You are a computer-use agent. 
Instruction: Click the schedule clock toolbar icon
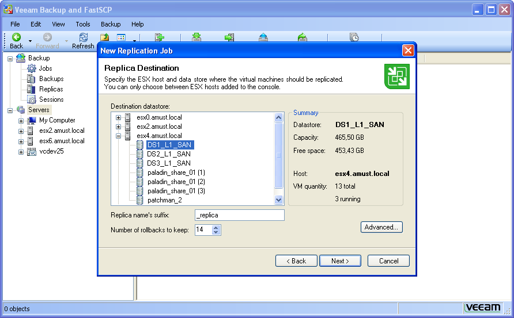click(x=354, y=37)
